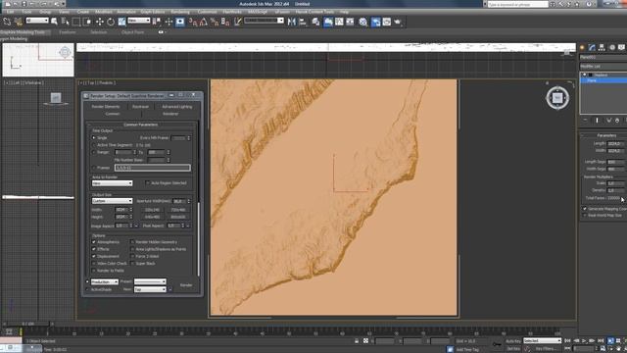Open Rendered Frame Window icon
This screenshot has height=353, width=627.
(387, 22)
